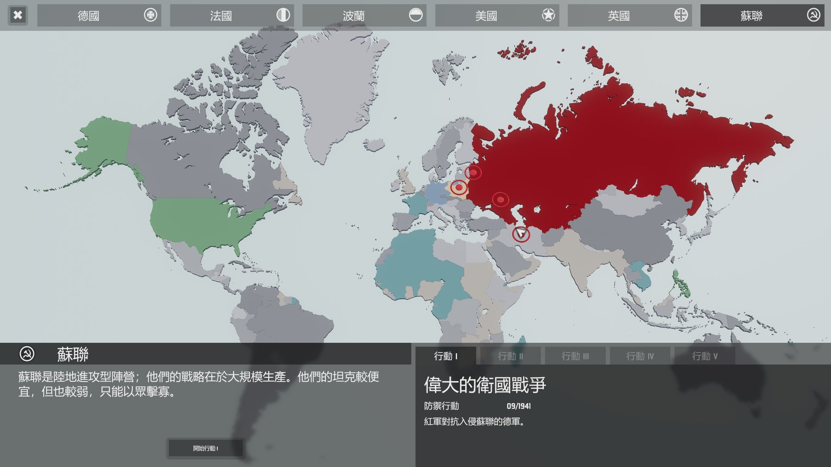
Task: Click the Poland split-circle faction icon
Action: (x=415, y=15)
